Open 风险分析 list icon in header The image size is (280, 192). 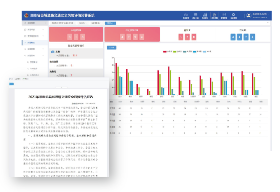pos(196,15)
